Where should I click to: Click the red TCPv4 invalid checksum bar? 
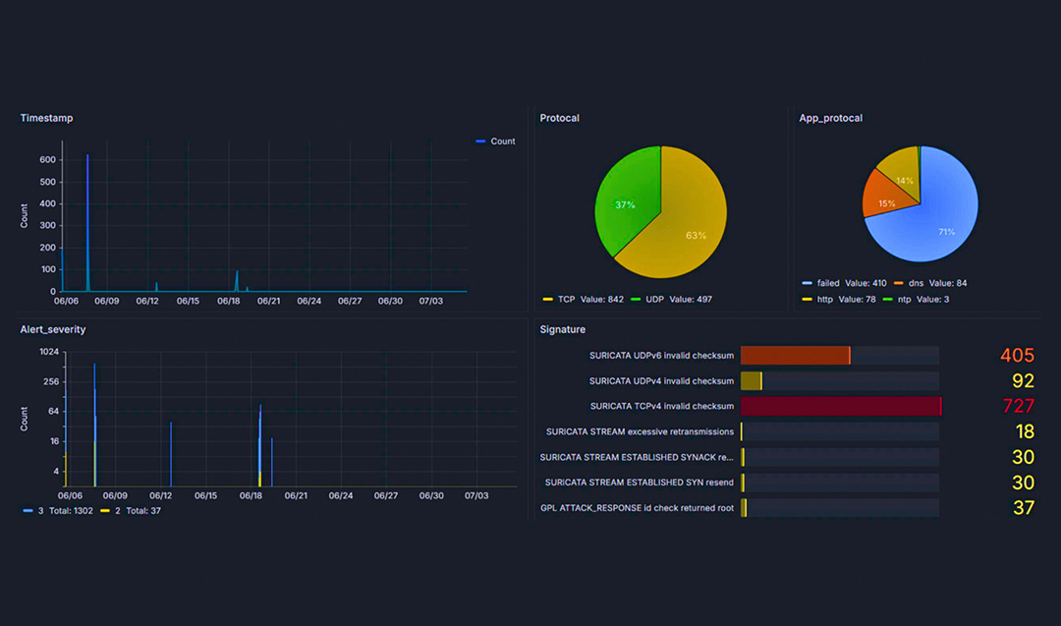pyautogui.click(x=841, y=406)
